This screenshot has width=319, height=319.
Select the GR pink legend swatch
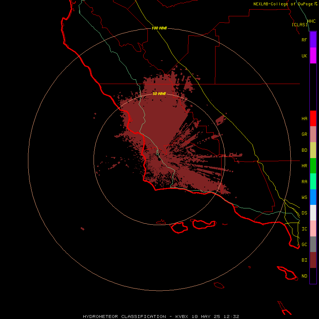313,134
